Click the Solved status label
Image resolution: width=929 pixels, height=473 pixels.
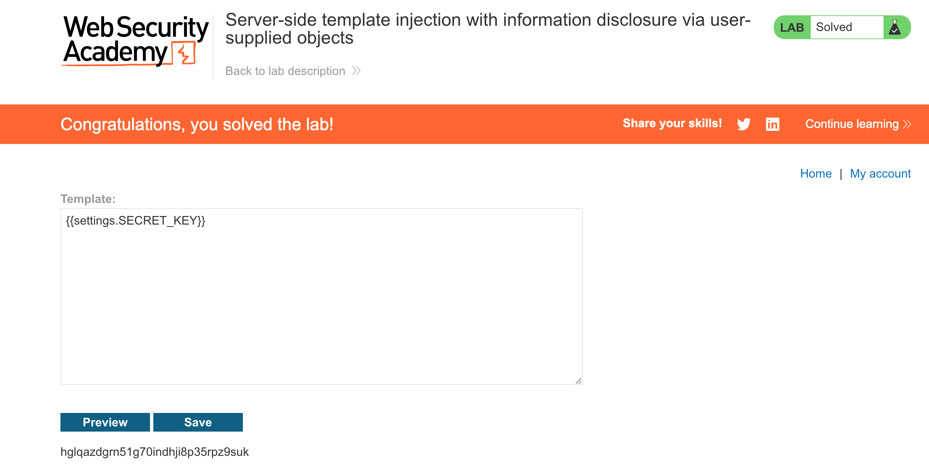[x=834, y=27]
